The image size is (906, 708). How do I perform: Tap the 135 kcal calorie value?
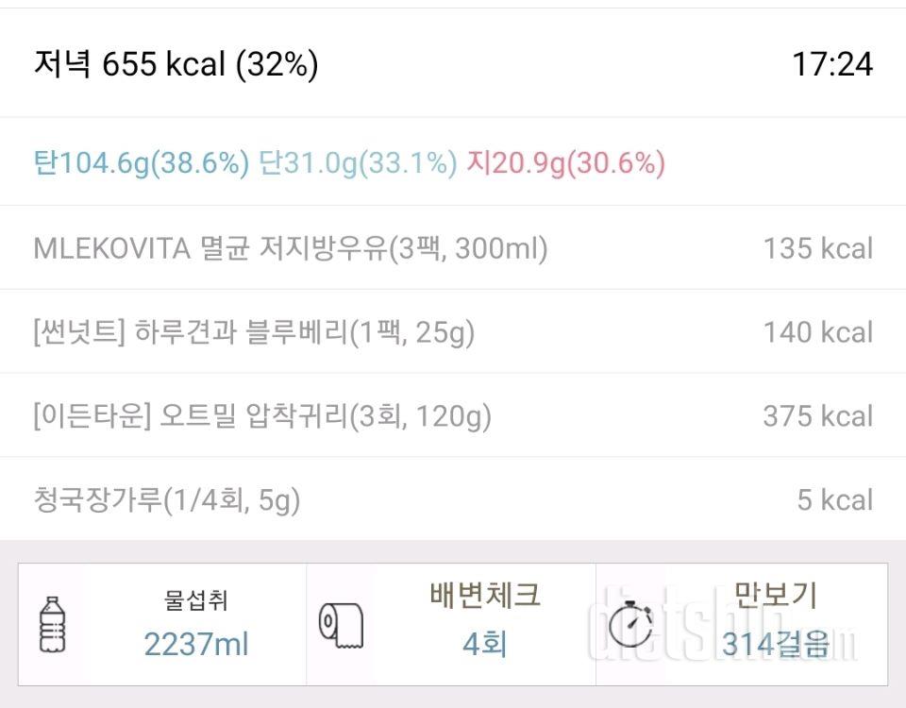[x=817, y=248]
